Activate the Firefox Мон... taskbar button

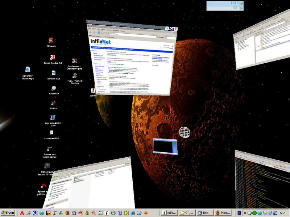click(223, 213)
